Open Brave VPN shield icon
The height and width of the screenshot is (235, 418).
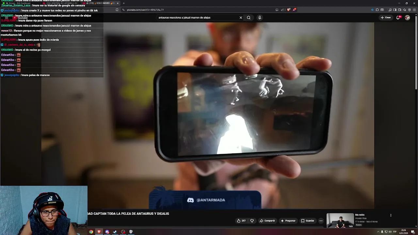[x=410, y=10]
